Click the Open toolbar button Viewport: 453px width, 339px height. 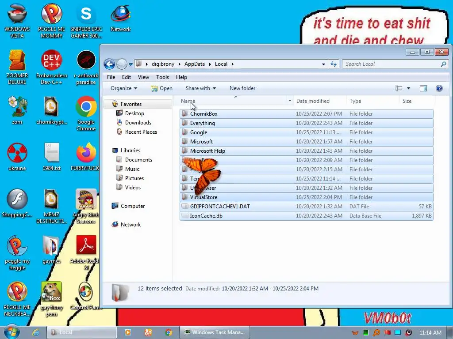tap(162, 88)
